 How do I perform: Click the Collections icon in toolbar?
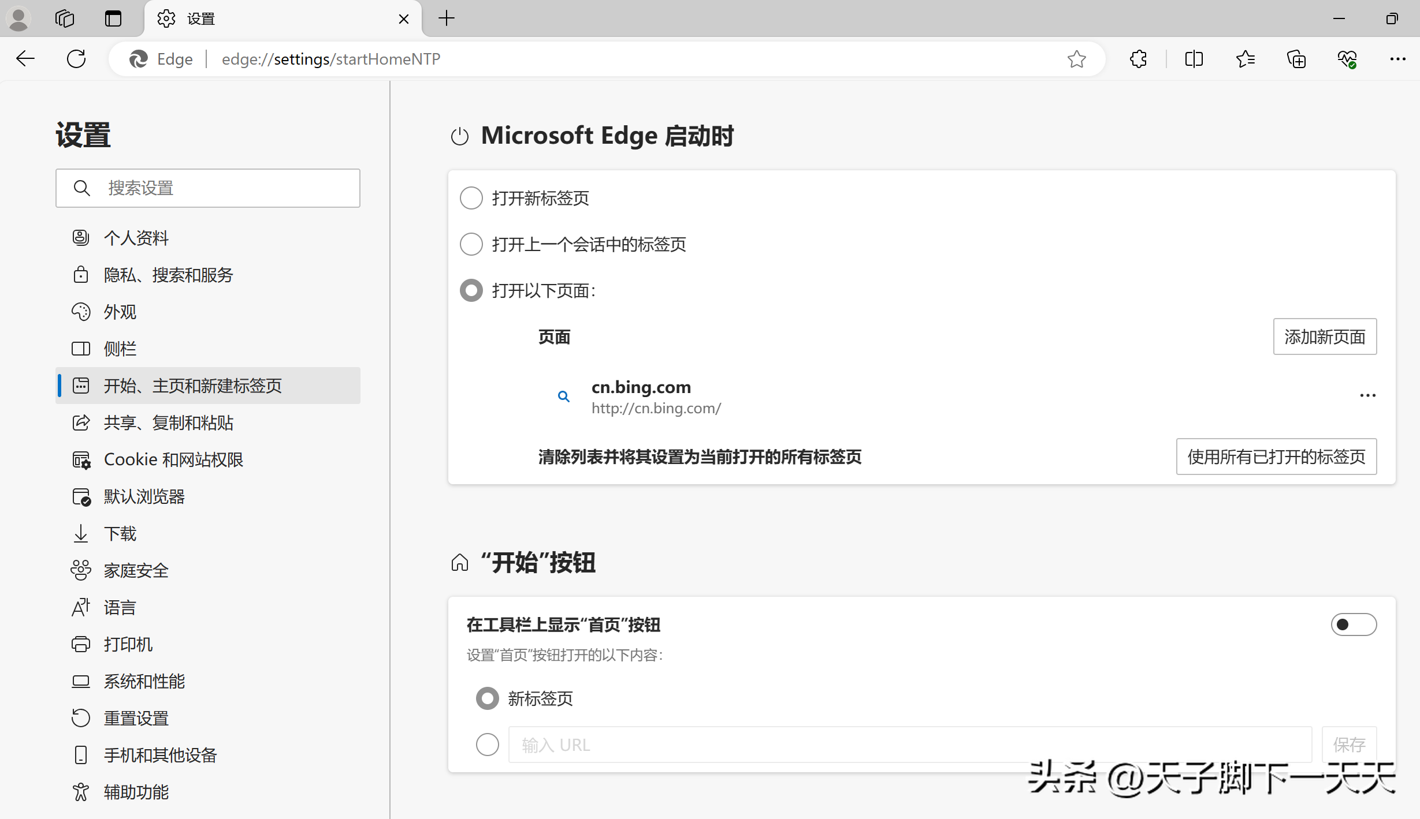pyautogui.click(x=1296, y=59)
